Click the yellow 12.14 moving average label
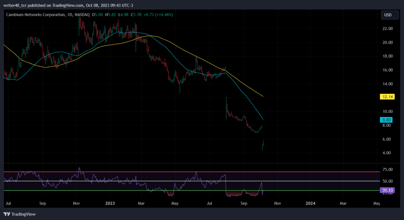The image size is (404, 220). point(387,97)
